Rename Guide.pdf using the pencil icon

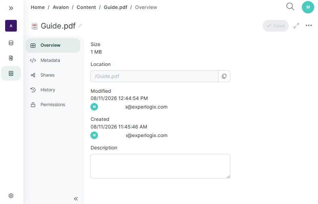[x=80, y=26]
